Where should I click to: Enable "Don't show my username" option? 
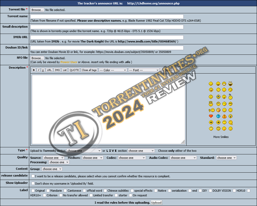(33, 183)
